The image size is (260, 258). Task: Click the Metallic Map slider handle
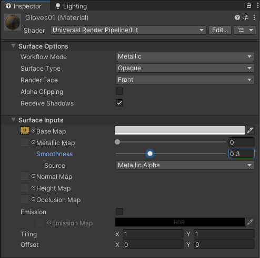pyautogui.click(x=117, y=142)
